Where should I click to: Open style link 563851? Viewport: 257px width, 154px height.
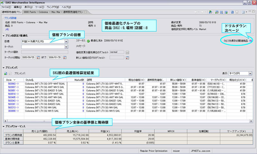click(13, 91)
